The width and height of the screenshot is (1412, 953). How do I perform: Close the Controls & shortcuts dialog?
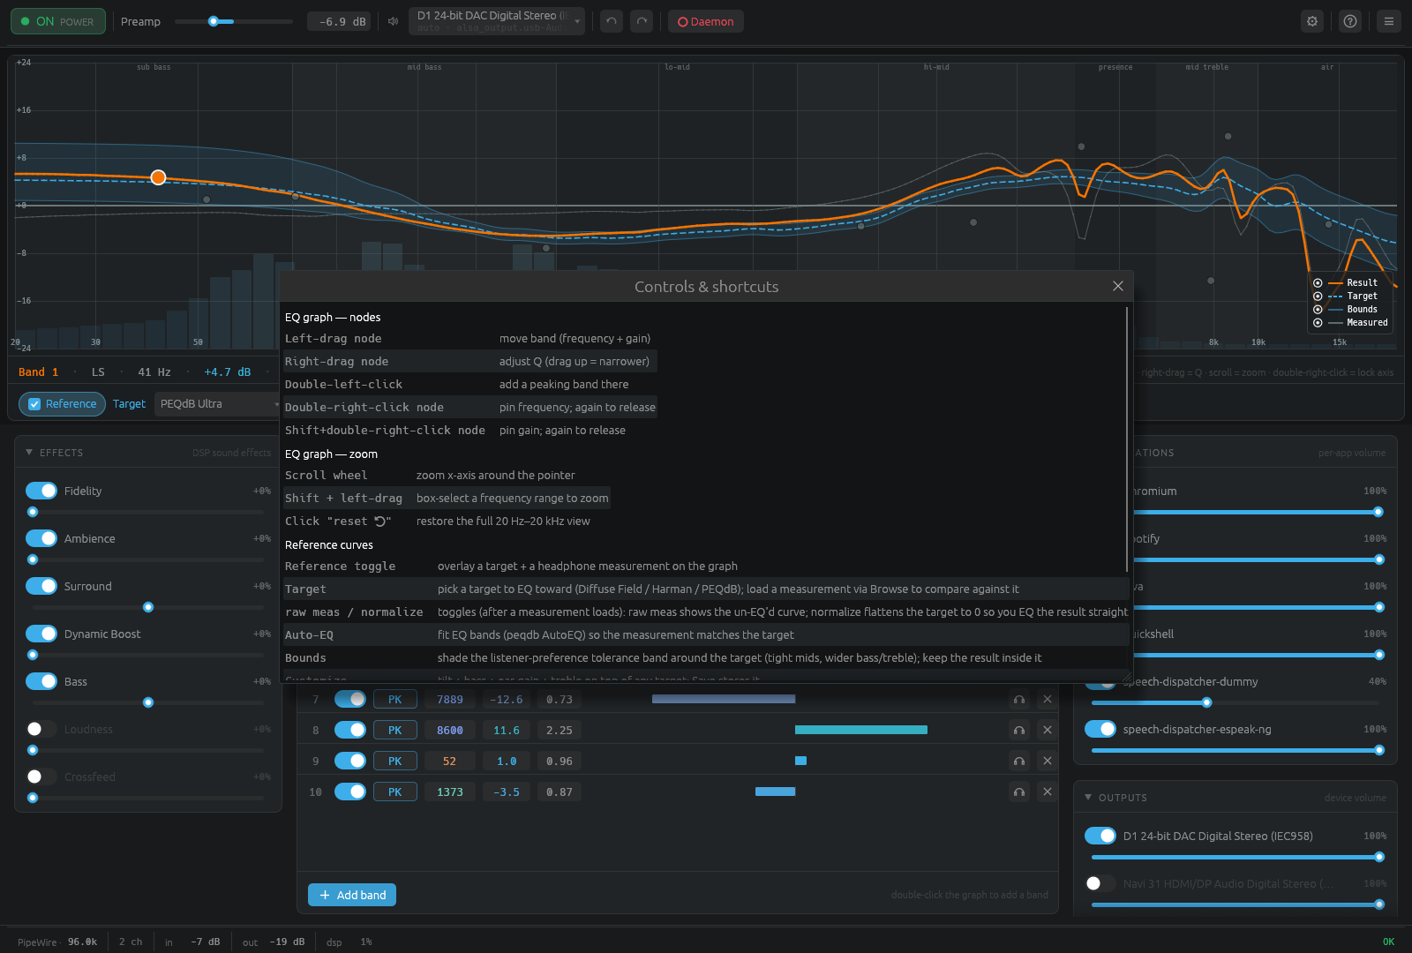coord(1118,286)
